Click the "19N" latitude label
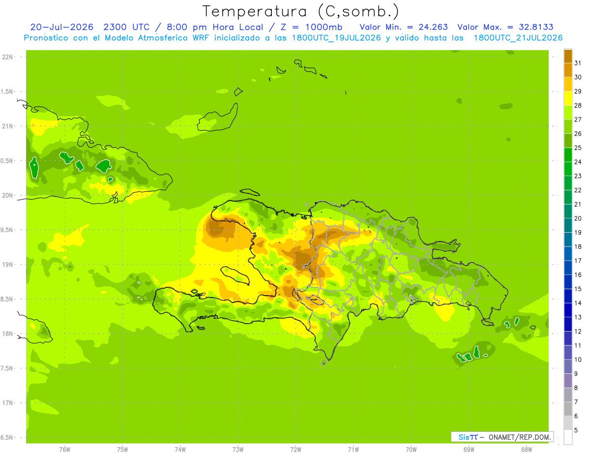591x456 pixels. click(x=7, y=265)
